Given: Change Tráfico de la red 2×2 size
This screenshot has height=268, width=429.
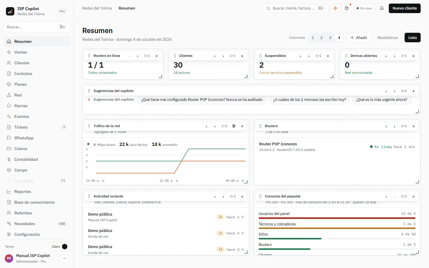Looking at the screenshot, I should (x=224, y=126).
